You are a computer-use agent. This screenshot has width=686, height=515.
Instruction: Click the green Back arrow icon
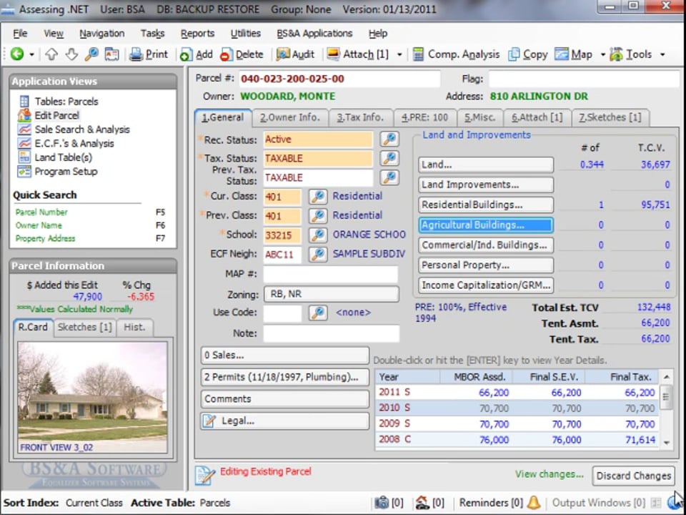point(17,54)
